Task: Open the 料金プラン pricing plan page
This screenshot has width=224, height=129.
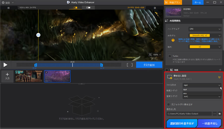Action: coord(173,3)
